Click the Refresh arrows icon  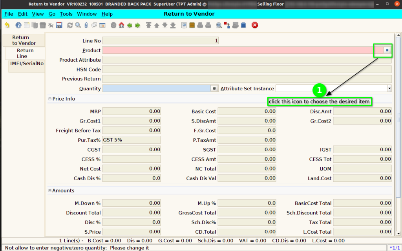pos(70,25)
